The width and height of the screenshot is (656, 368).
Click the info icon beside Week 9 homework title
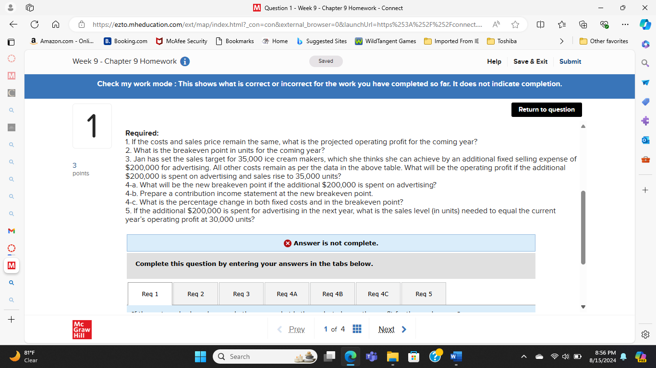tap(184, 61)
